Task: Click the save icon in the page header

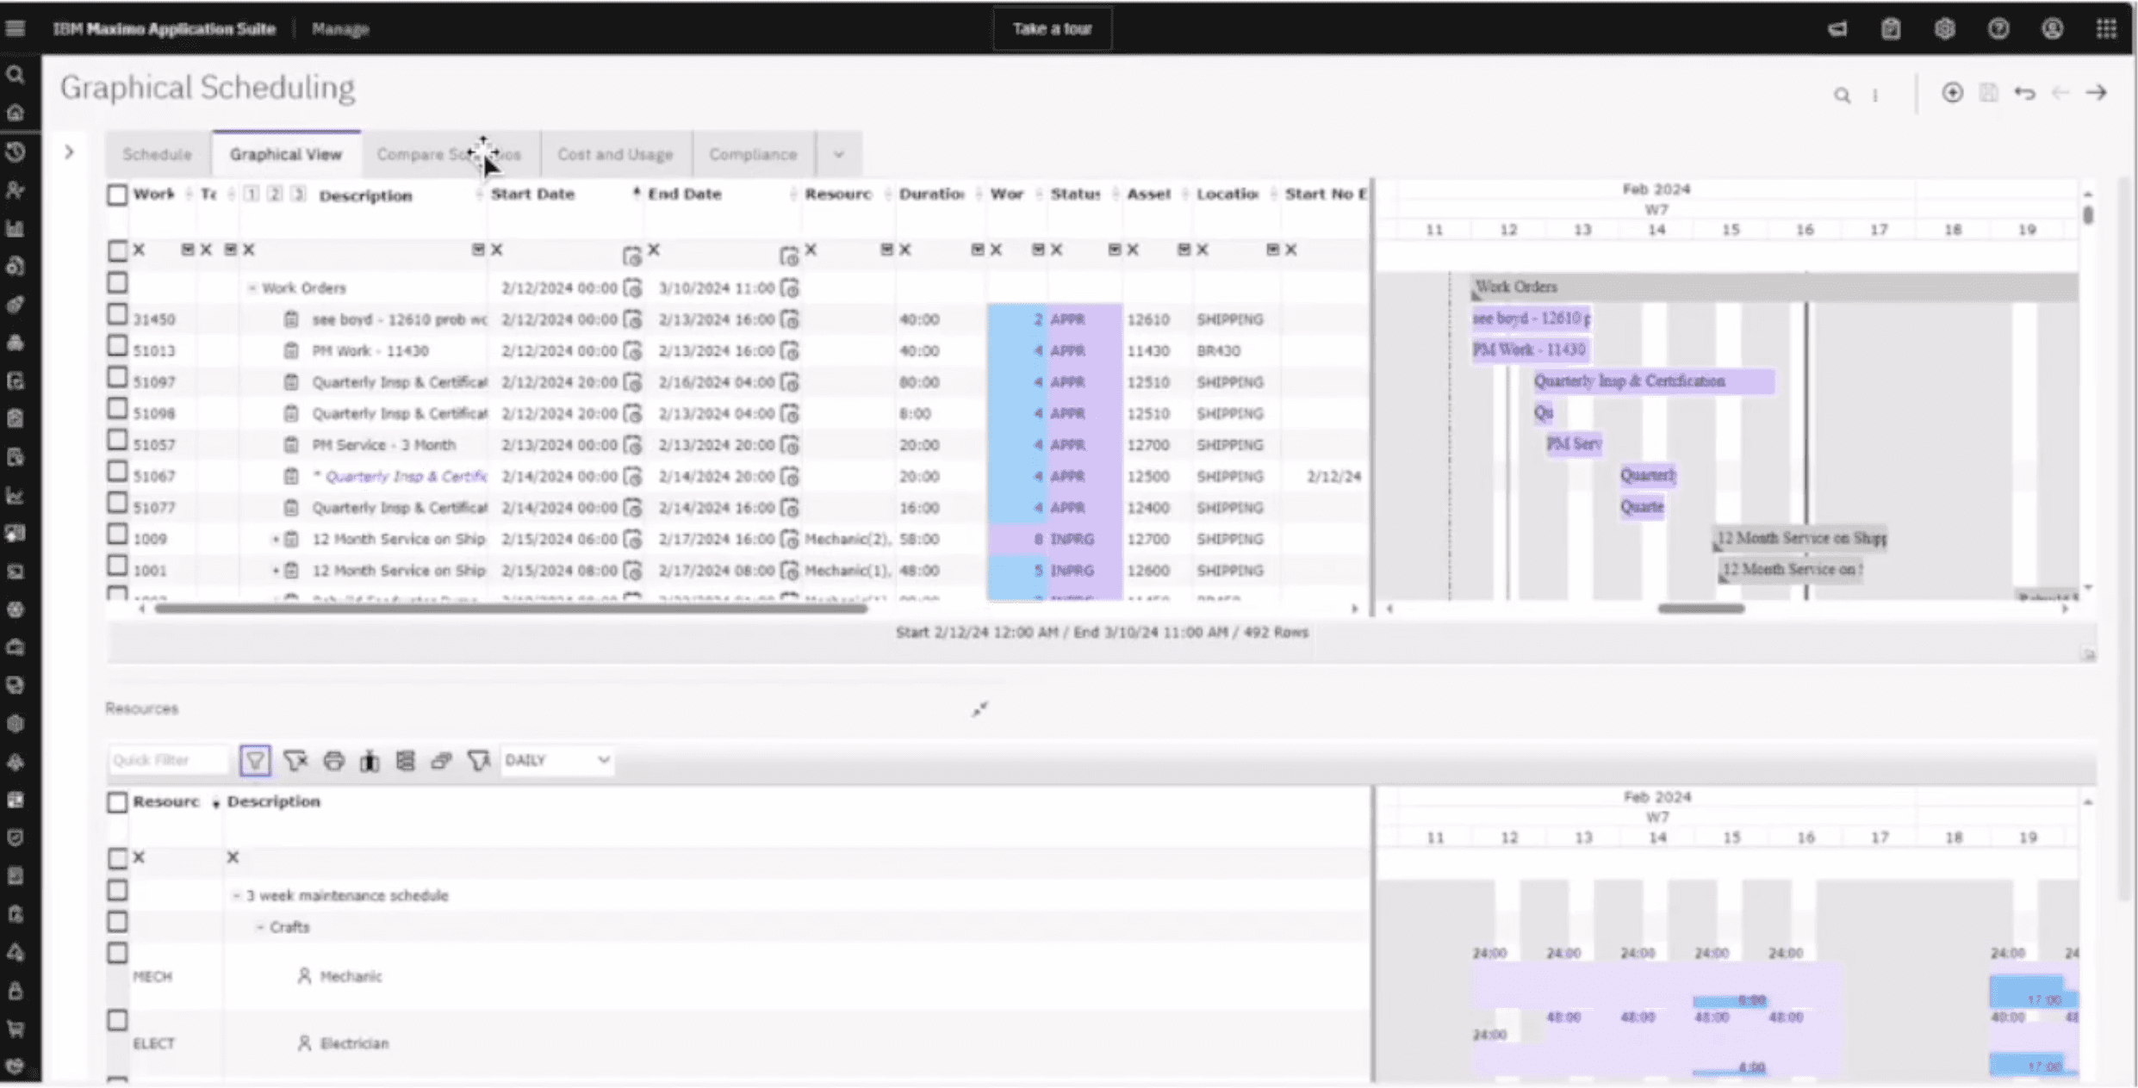Action: pos(1988,93)
